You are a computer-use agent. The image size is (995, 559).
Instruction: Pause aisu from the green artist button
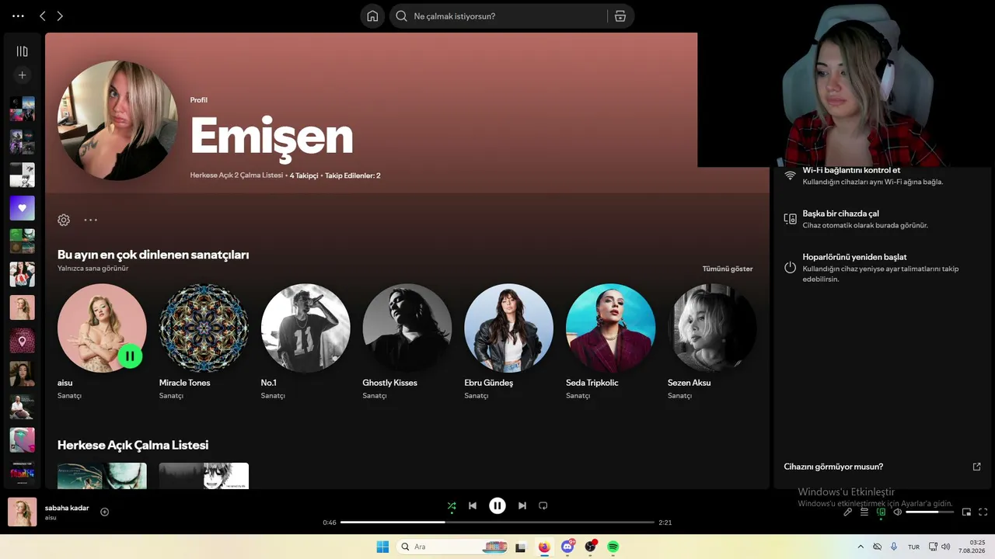[x=130, y=356]
